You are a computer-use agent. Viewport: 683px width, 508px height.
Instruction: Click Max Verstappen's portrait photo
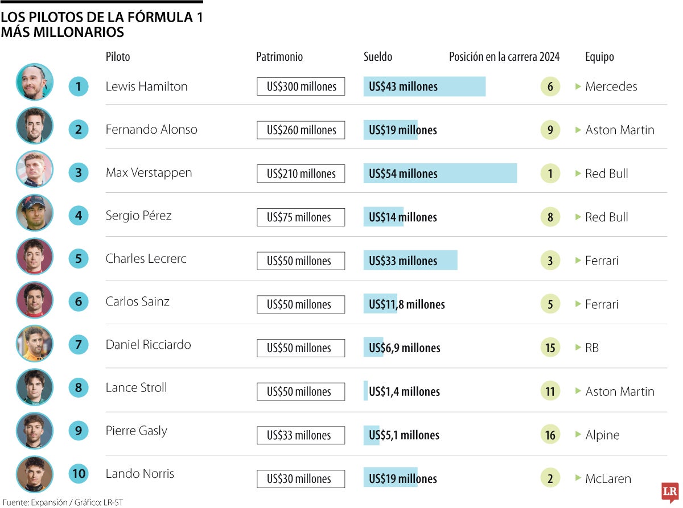[35, 169]
